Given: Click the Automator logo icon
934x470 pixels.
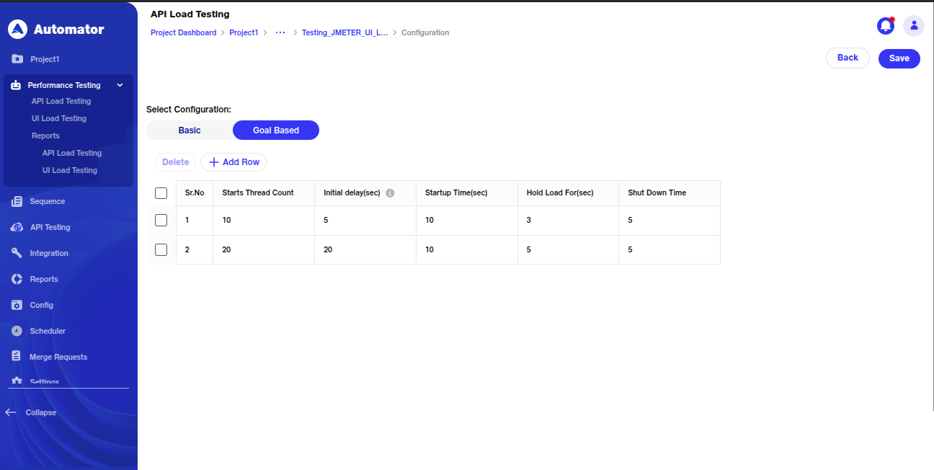Looking at the screenshot, I should [17, 30].
